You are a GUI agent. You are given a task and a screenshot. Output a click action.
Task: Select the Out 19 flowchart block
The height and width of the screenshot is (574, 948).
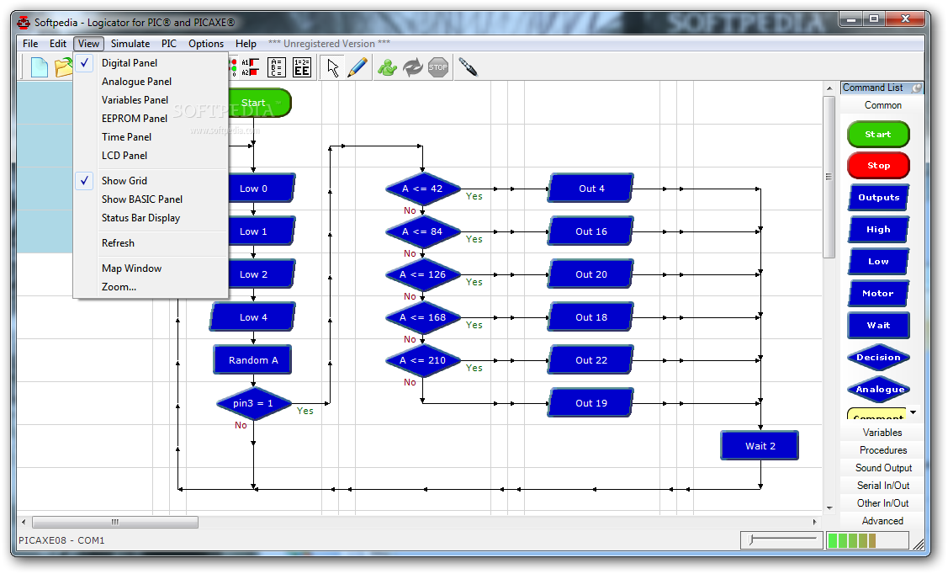(x=591, y=403)
